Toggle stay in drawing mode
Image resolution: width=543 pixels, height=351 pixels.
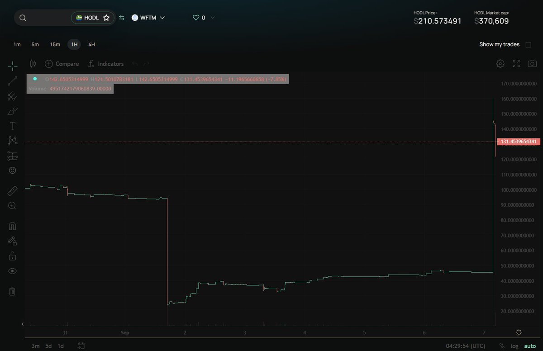pos(13,241)
